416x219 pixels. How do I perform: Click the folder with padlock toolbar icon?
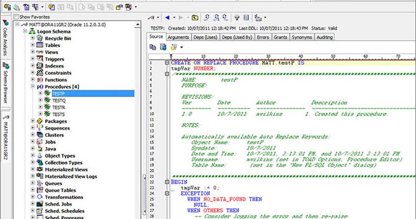[119, 7]
